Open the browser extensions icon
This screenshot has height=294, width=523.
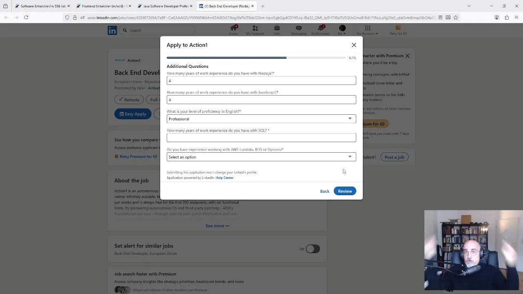tap(507, 18)
